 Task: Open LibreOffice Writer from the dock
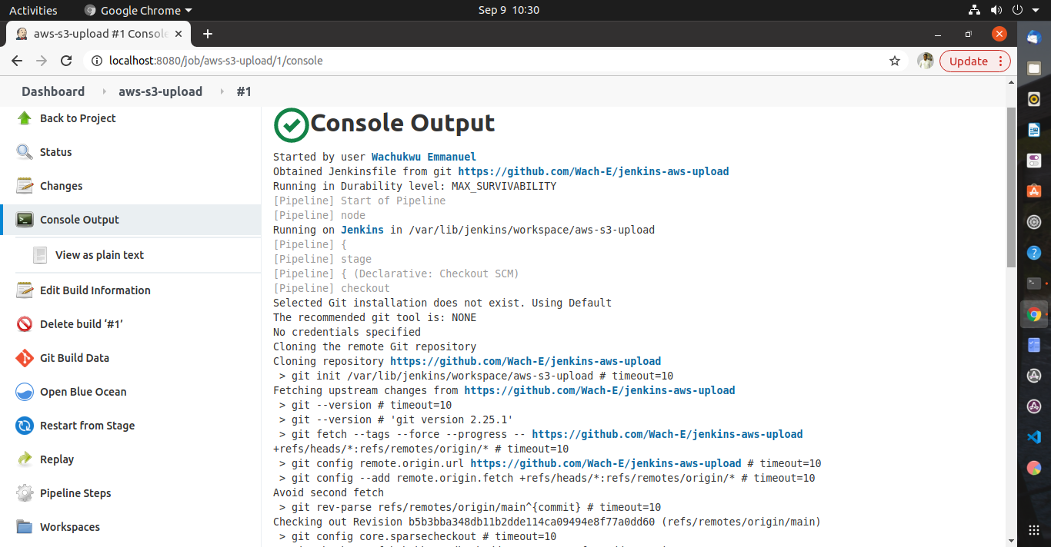click(1034, 130)
